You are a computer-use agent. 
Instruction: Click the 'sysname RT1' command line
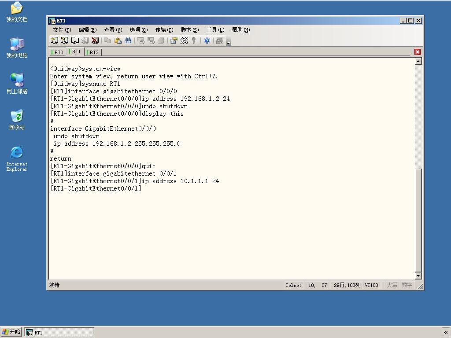point(85,84)
